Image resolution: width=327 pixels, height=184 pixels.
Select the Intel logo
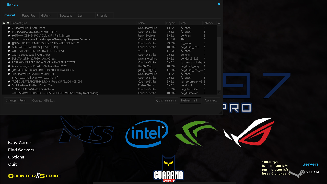point(147,133)
